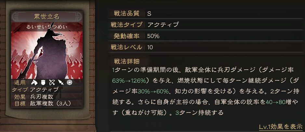Click the 累世立名 tactic card title
The height and width of the screenshot is (132, 305).
click(x=47, y=17)
